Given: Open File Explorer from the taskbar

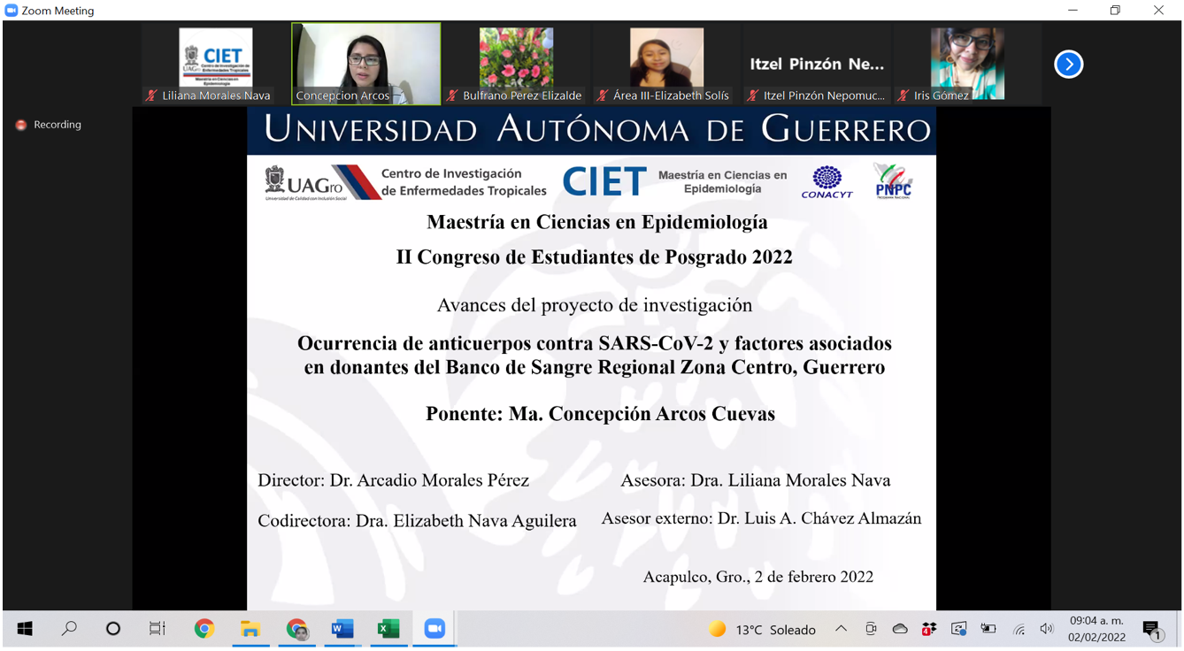Looking at the screenshot, I should [250, 629].
